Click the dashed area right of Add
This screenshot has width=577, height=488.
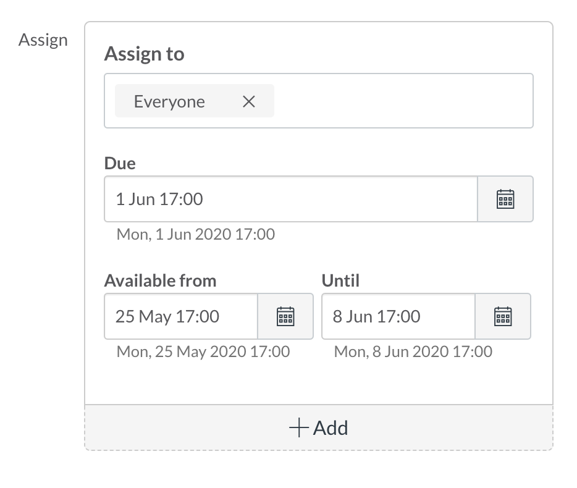coord(451,428)
